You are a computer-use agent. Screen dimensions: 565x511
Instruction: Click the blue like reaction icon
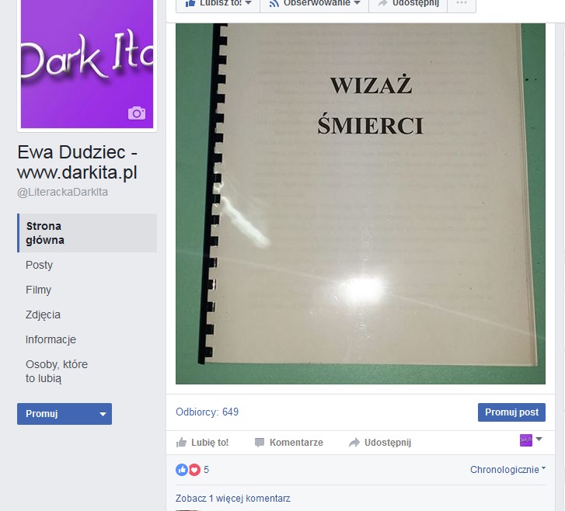click(182, 470)
